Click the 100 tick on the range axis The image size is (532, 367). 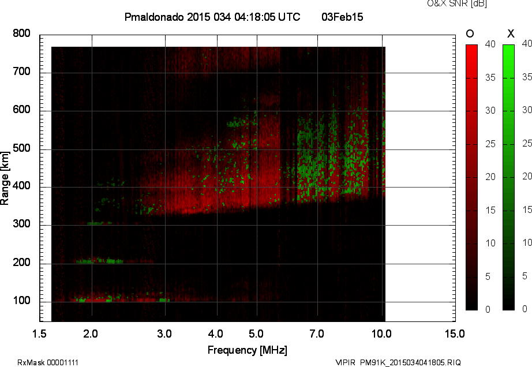(21, 301)
